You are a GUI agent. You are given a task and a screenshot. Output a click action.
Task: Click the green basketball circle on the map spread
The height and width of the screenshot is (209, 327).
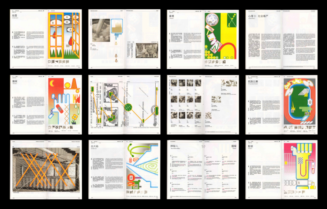point(128,108)
